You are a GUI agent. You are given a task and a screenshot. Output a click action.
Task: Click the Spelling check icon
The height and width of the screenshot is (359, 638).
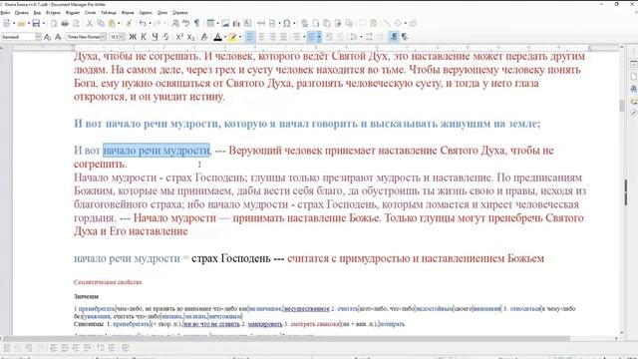coord(186,23)
